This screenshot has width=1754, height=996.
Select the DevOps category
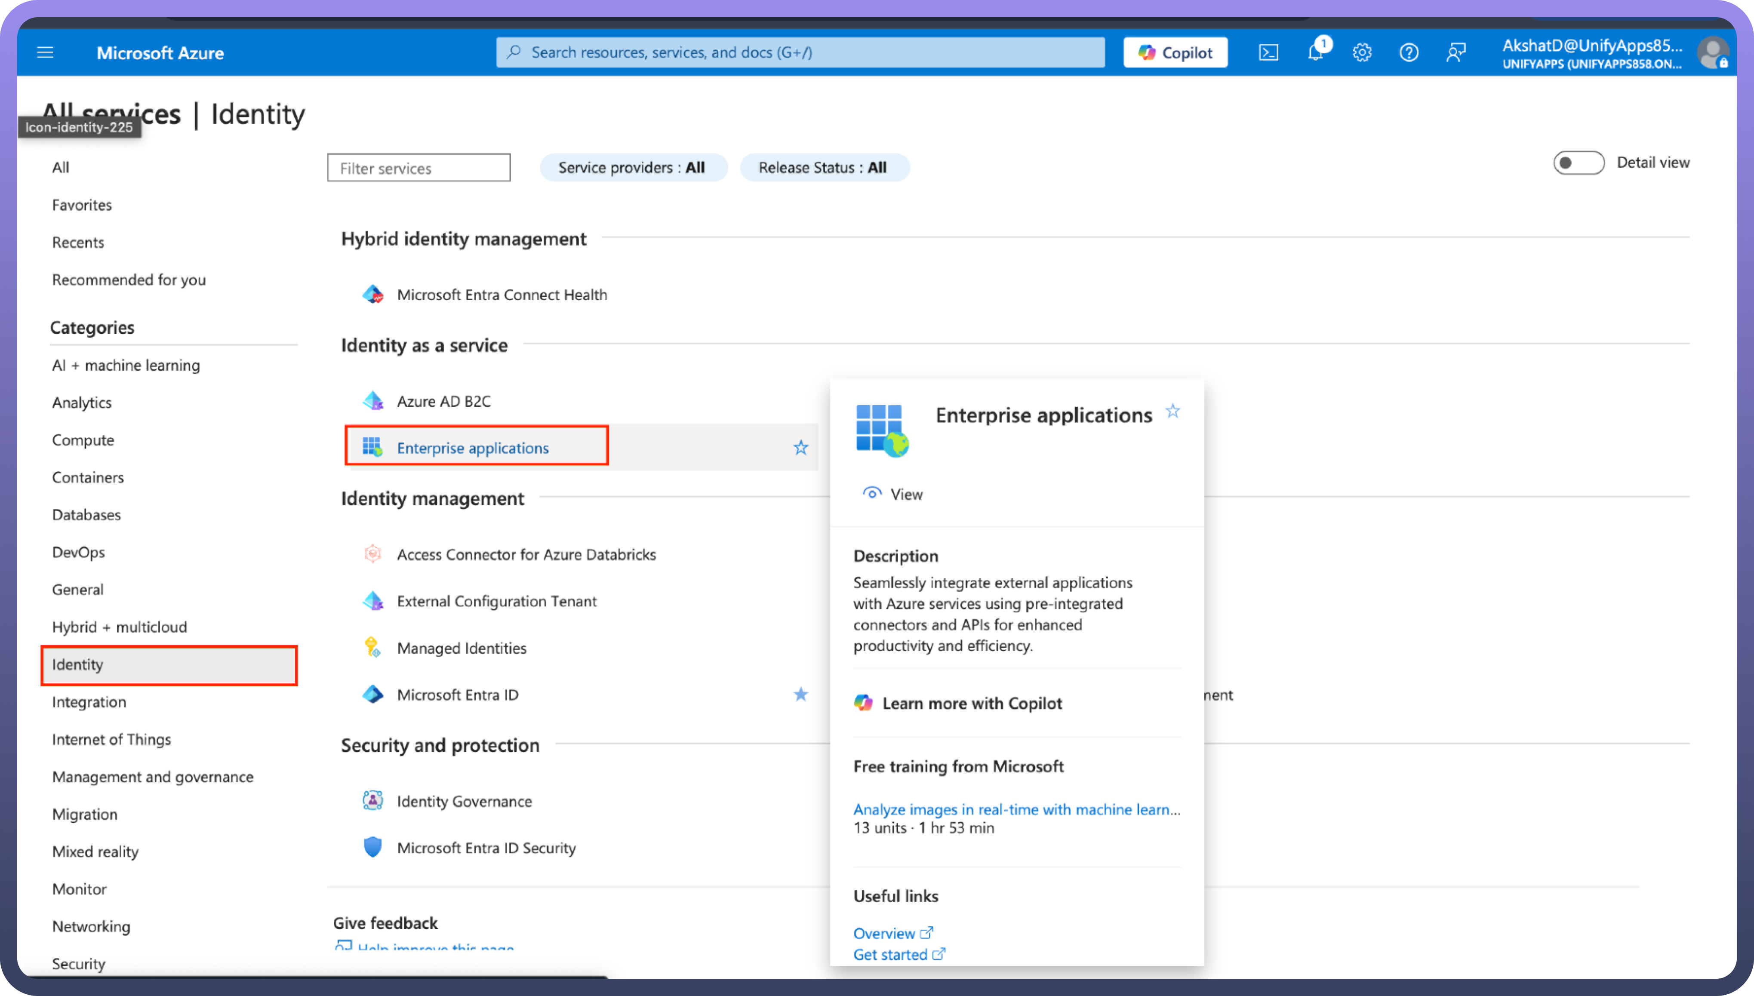click(x=79, y=552)
